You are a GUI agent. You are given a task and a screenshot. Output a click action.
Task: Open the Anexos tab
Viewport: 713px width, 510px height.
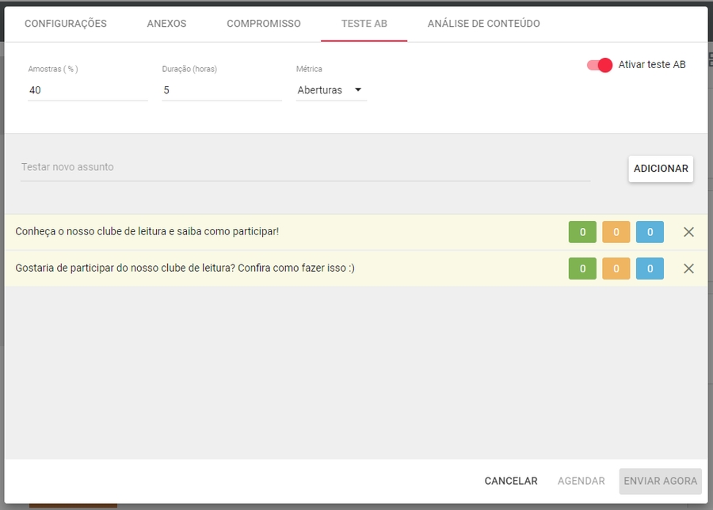pos(166,24)
